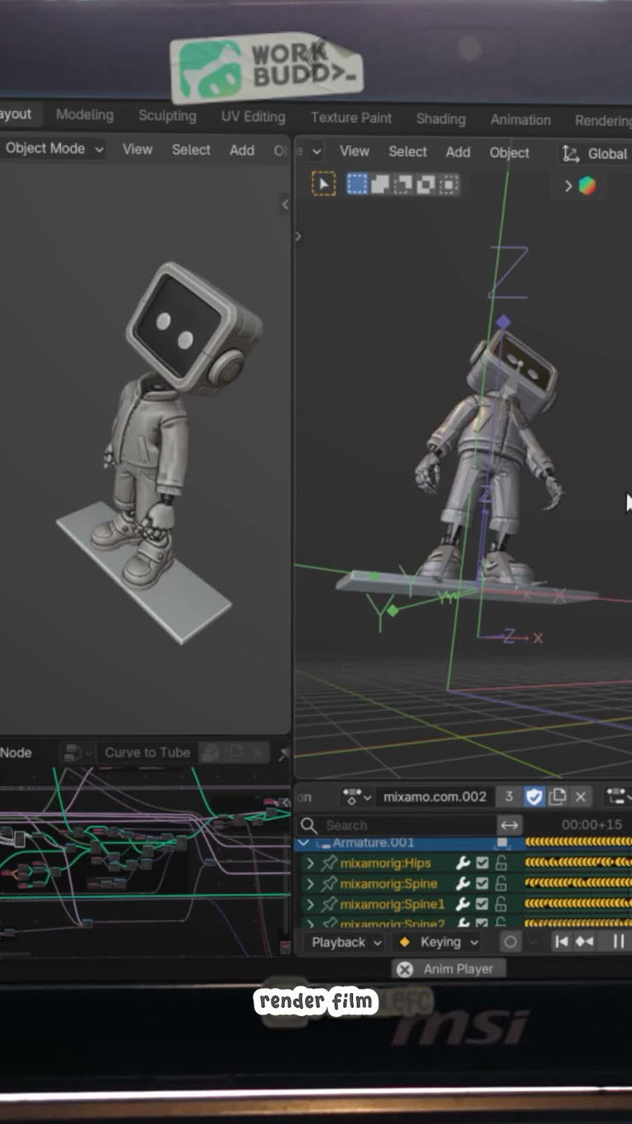Unlink the mixamo.com.002 action
This screenshot has width=632, height=1124.
pos(581,796)
